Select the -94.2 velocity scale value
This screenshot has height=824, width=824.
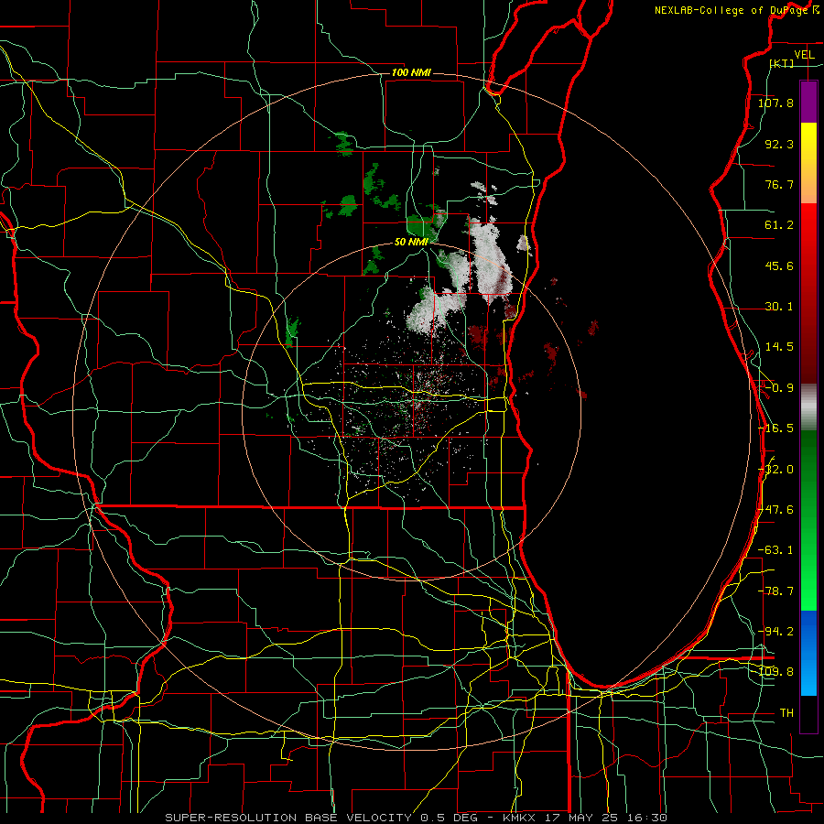pyautogui.click(x=775, y=631)
